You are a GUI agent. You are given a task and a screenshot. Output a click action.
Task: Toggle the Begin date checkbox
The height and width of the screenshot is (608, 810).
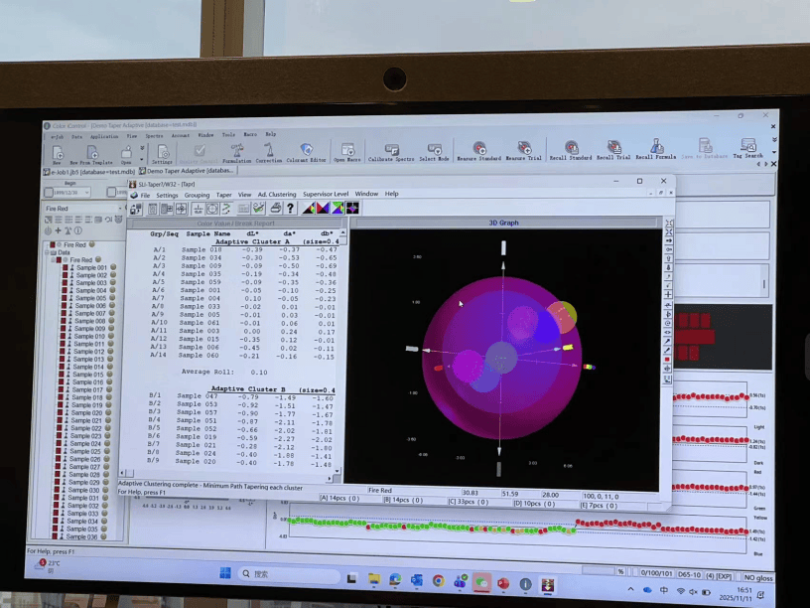tap(47, 193)
